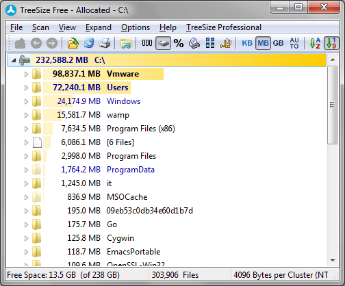Click the ProgramData faded folder icon
Viewport: 345px width, 286px height.
[36, 170]
